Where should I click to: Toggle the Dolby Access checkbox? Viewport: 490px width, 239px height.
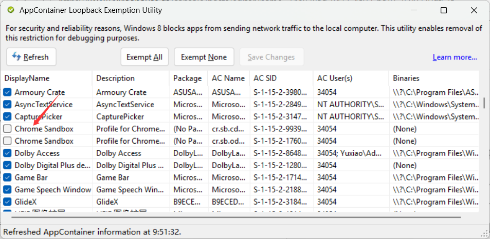point(7,153)
